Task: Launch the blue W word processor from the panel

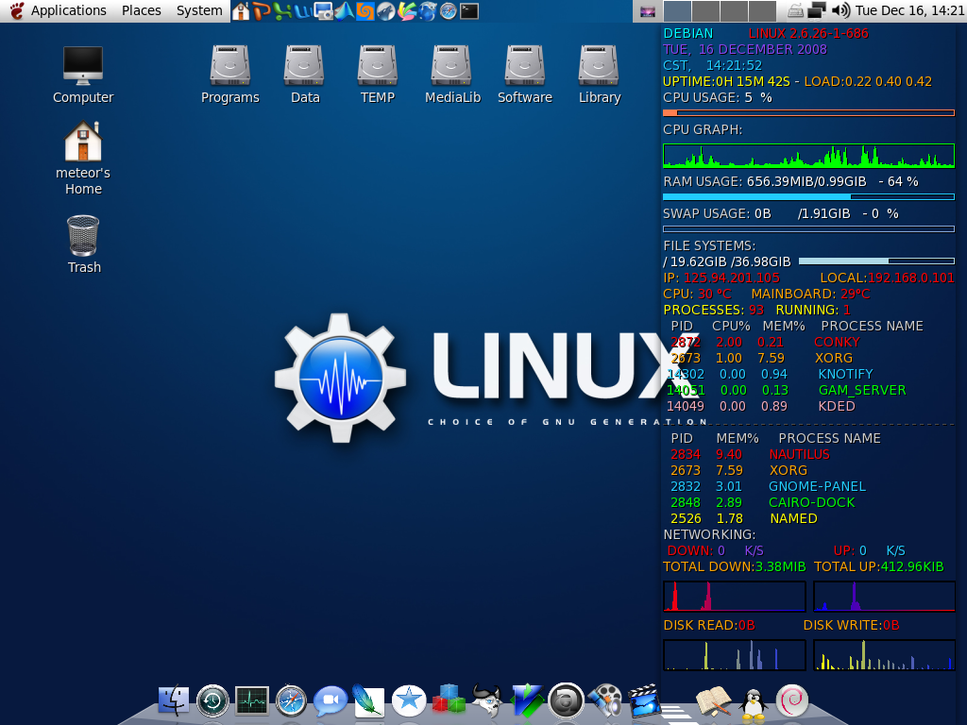Action: [303, 11]
